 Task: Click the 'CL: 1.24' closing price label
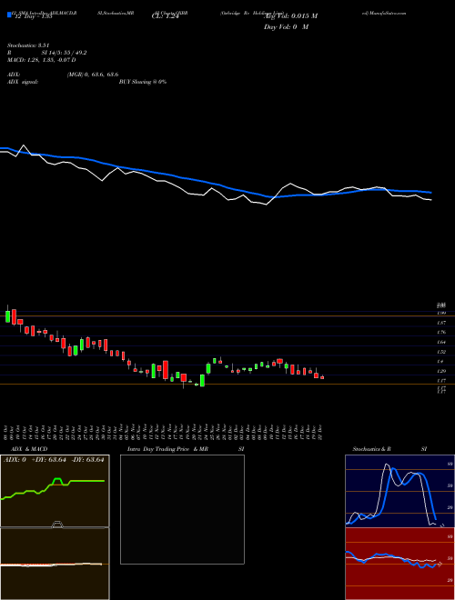pyautogui.click(x=166, y=16)
